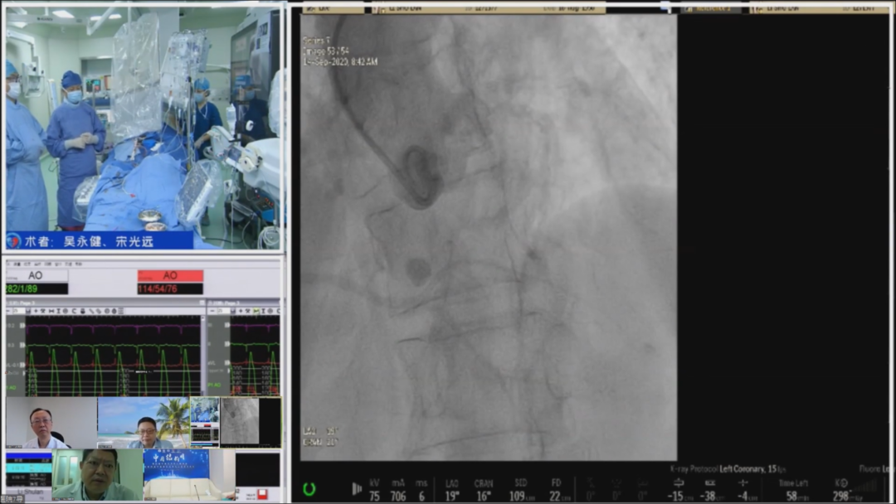Select the red AO pressure label

pyautogui.click(x=170, y=275)
